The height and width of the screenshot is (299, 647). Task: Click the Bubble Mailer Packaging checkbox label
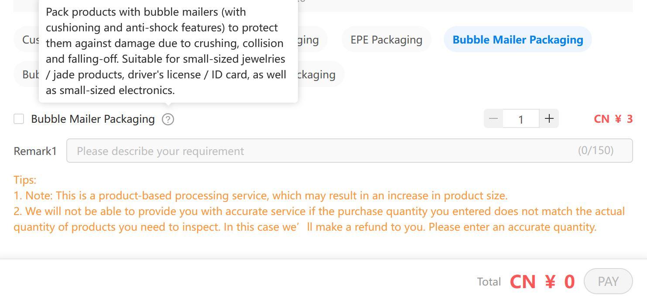[x=93, y=119]
